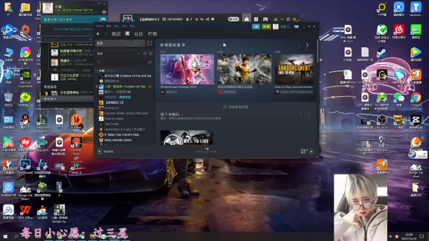
Task: Expand the 游戏 filter dropdown in library
Action: pyautogui.click(x=138, y=54)
